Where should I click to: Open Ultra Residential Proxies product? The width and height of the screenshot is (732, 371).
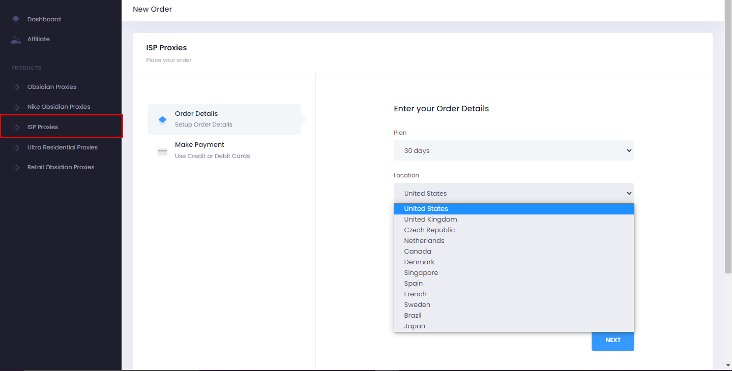[x=63, y=147]
